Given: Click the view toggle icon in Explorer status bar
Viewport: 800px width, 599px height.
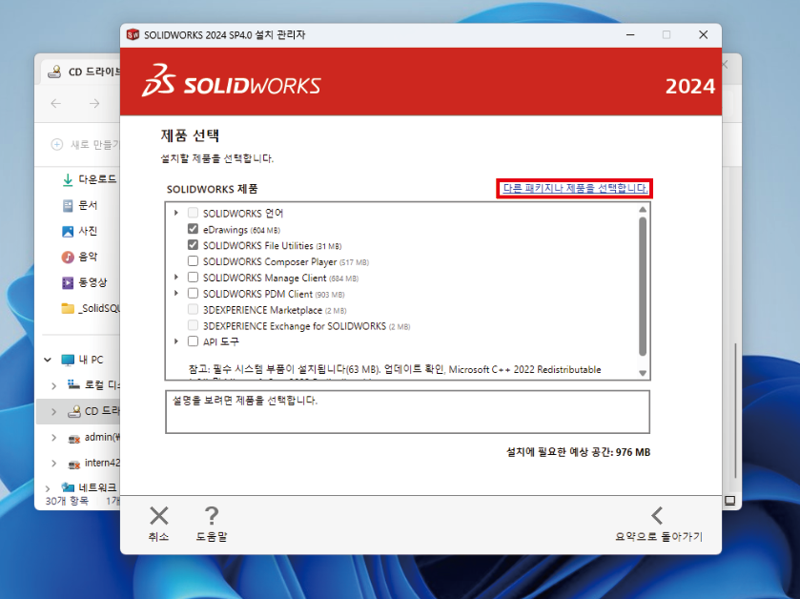Looking at the screenshot, I should coord(730,501).
